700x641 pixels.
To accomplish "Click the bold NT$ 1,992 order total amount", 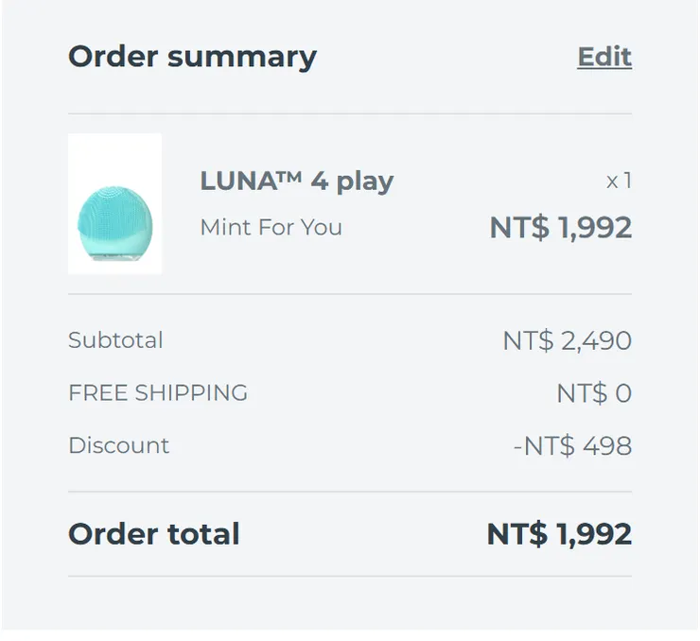I will 559,534.
